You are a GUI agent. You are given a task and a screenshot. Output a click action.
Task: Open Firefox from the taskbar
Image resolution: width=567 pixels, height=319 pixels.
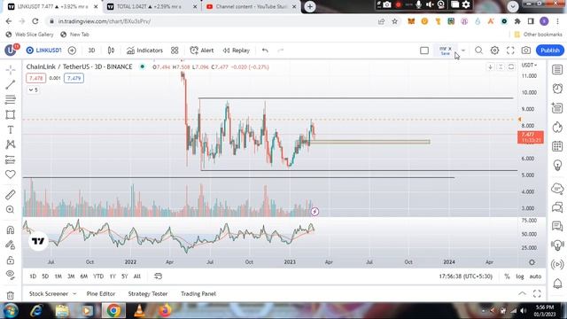(165, 311)
